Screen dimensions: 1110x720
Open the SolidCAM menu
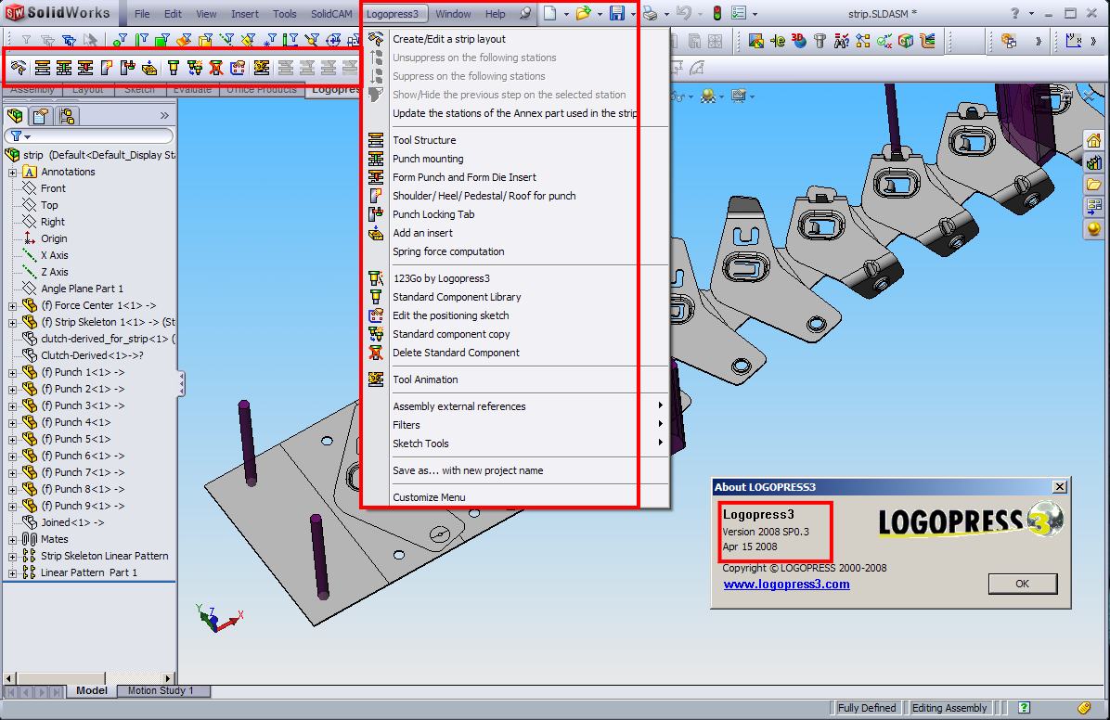click(x=331, y=13)
